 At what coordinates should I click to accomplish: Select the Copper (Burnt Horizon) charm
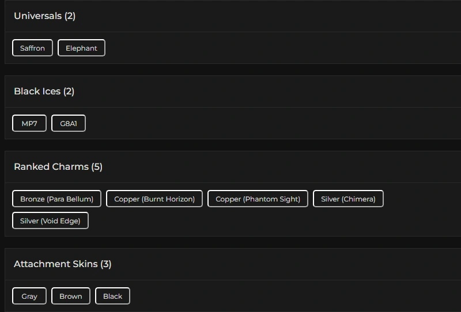pyautogui.click(x=154, y=199)
